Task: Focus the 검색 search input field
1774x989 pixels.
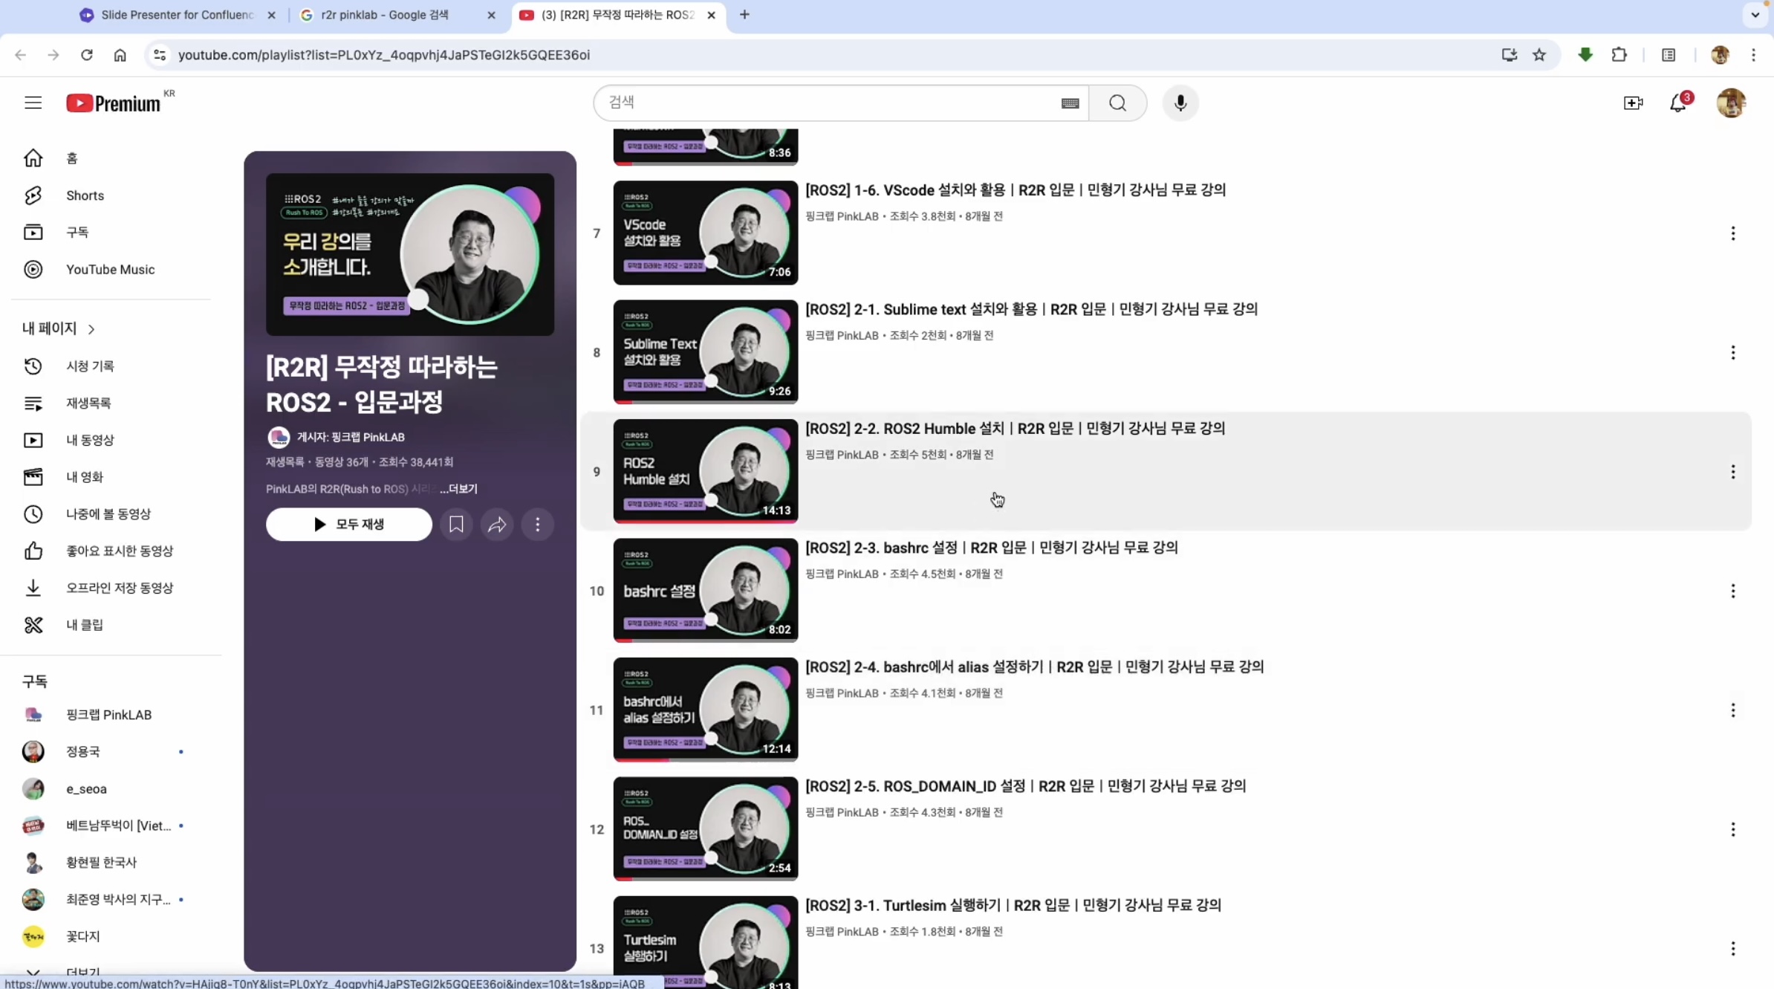Action: (825, 103)
